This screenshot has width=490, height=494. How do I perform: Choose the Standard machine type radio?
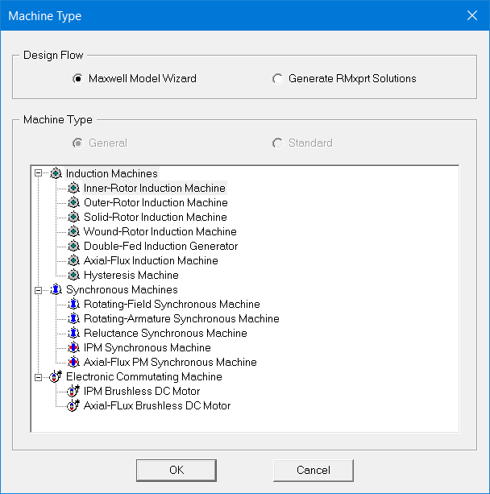coord(277,143)
